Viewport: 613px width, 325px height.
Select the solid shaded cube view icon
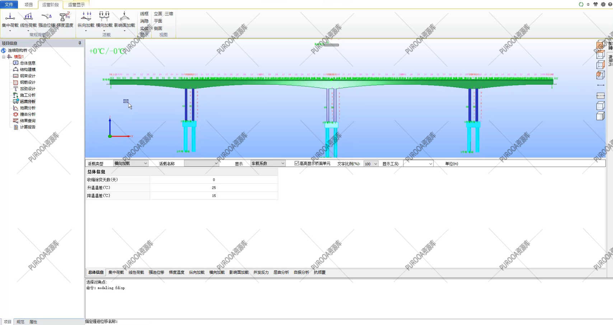pyautogui.click(x=600, y=116)
